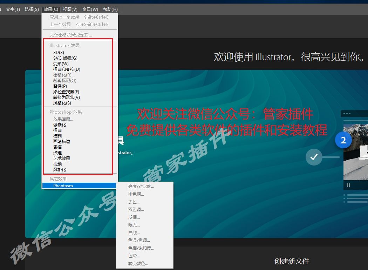Choose the 栅格化(R)... entry
Viewport: 368px width, 270px height.
pyautogui.click(x=80, y=75)
